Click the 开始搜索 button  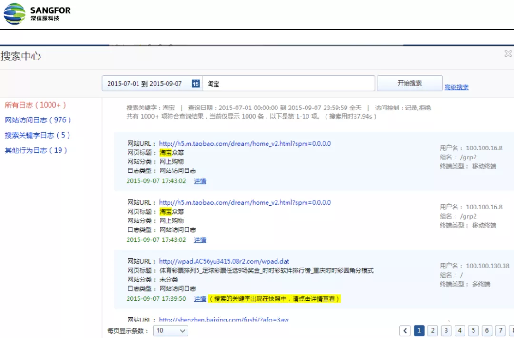click(409, 83)
